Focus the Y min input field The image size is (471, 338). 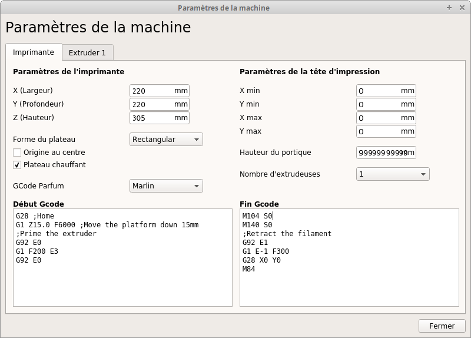(x=386, y=104)
